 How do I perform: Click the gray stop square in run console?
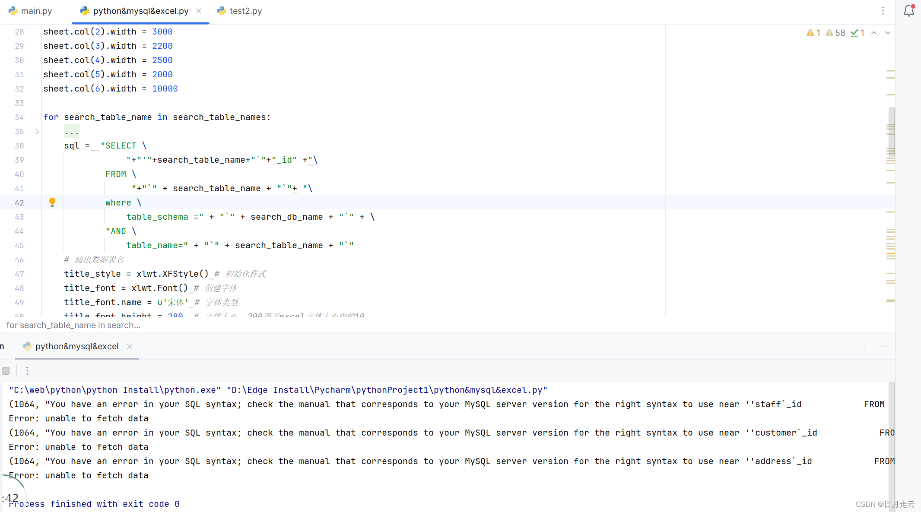tap(6, 370)
